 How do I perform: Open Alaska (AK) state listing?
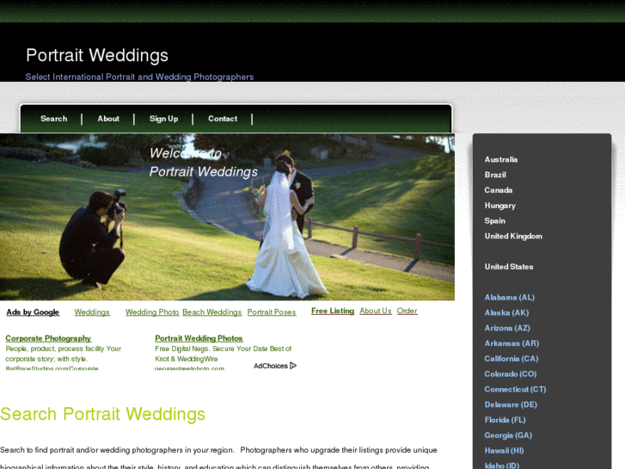[507, 312]
